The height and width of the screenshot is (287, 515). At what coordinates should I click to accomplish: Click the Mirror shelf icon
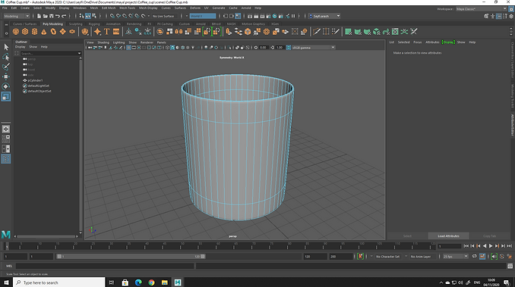pos(179,32)
